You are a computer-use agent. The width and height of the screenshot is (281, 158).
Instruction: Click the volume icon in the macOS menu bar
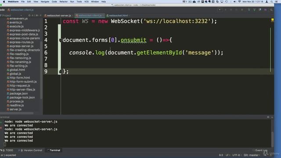tap(234, 2)
